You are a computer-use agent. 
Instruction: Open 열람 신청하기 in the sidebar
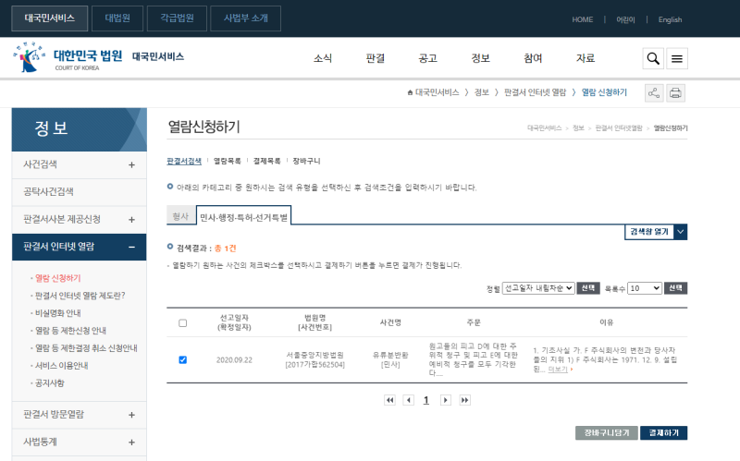[58, 278]
